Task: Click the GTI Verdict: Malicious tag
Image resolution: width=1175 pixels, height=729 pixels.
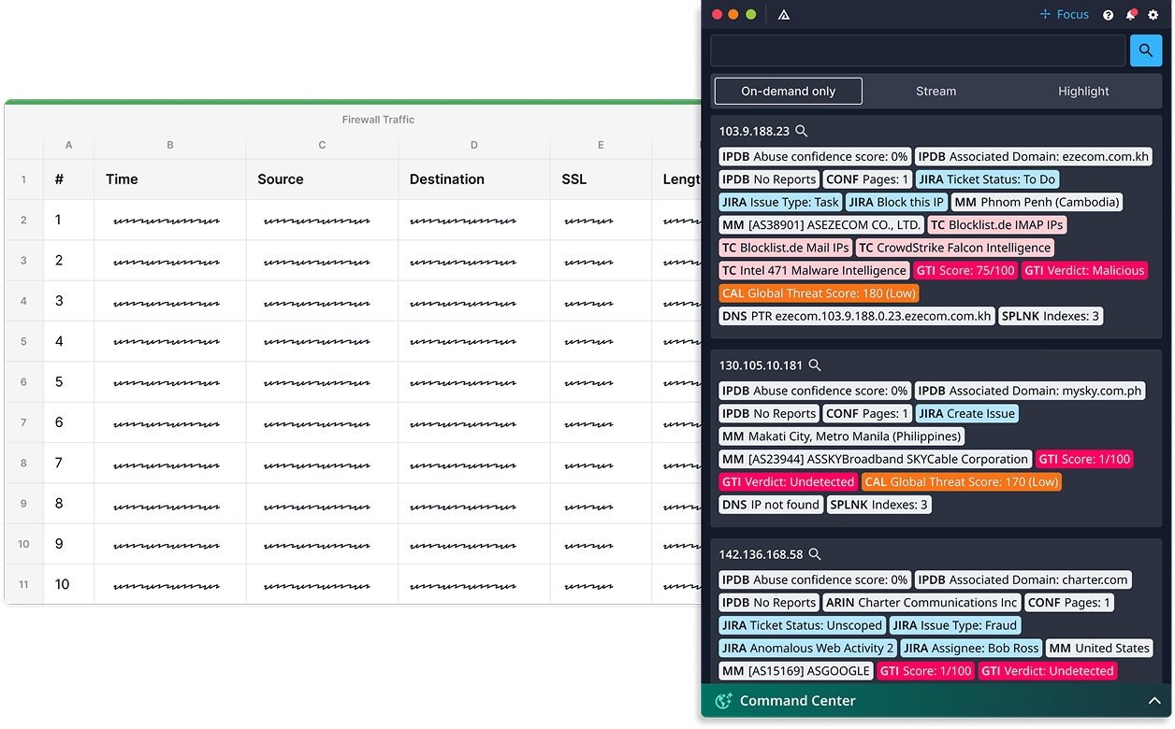Action: tap(1084, 270)
